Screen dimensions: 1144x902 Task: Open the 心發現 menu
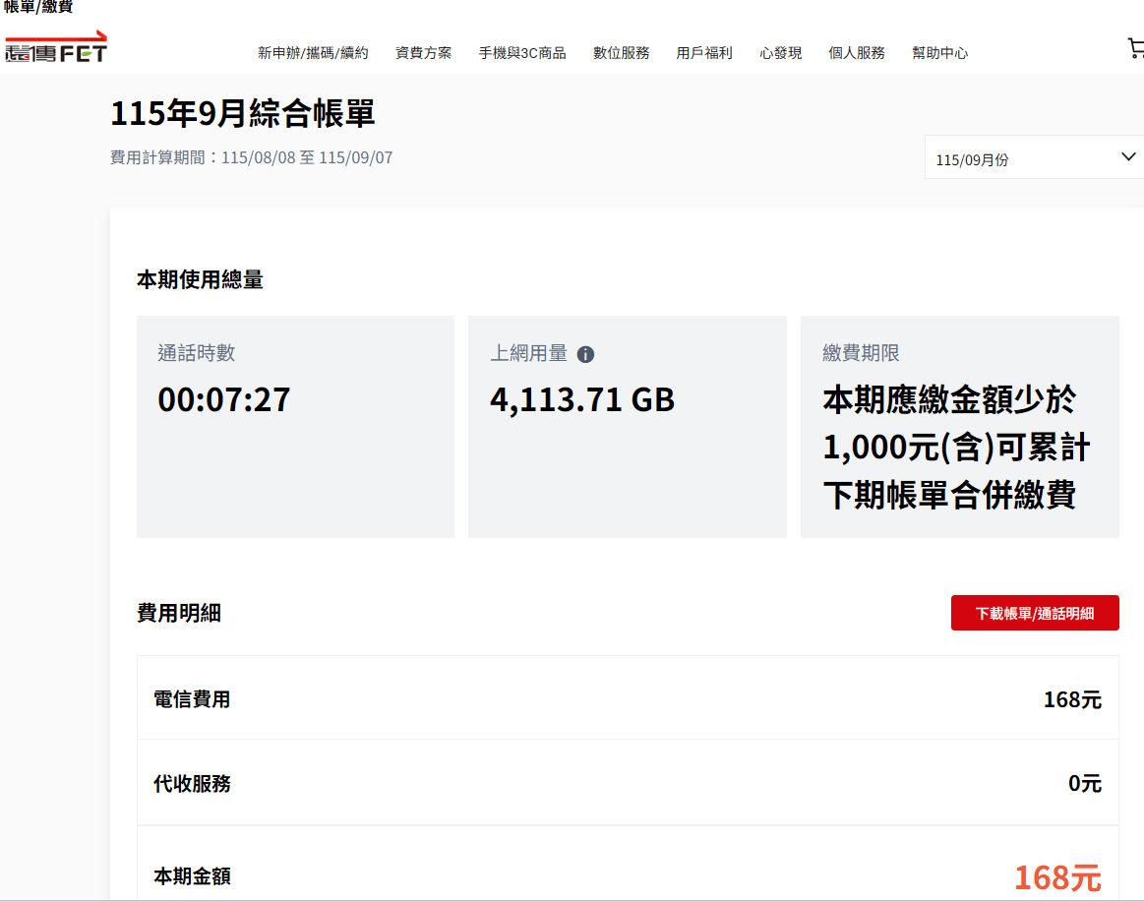(x=781, y=53)
